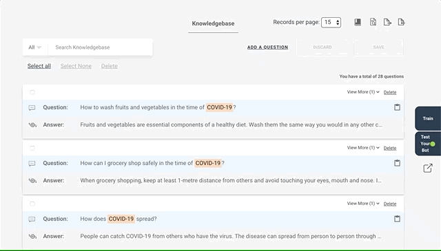Expand View More for wash fruits question

click(x=363, y=92)
